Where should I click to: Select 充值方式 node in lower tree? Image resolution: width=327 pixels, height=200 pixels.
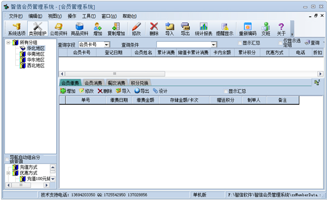(28, 167)
